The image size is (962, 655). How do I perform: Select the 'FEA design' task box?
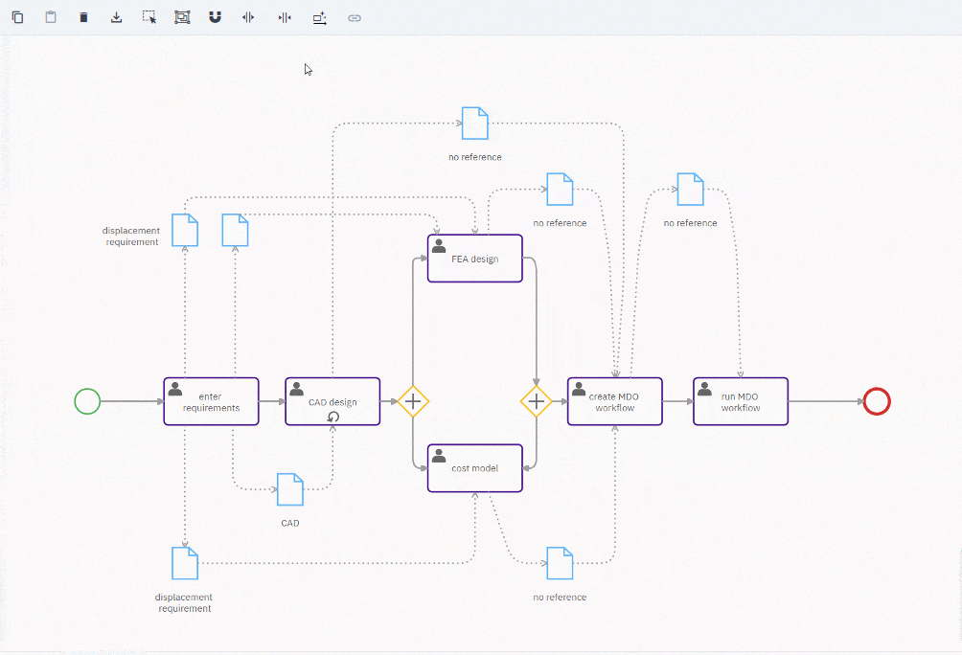[475, 259]
